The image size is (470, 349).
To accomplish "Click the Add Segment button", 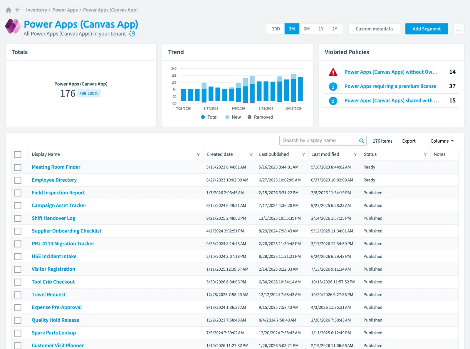I will [427, 29].
